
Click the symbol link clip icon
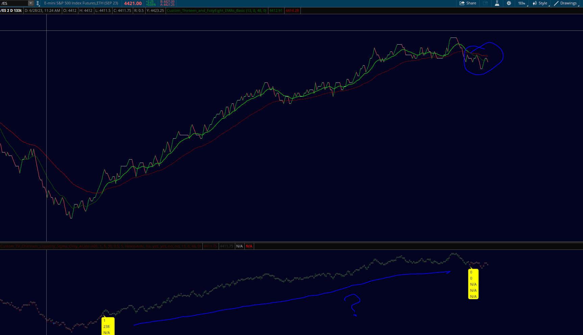coord(38,3)
